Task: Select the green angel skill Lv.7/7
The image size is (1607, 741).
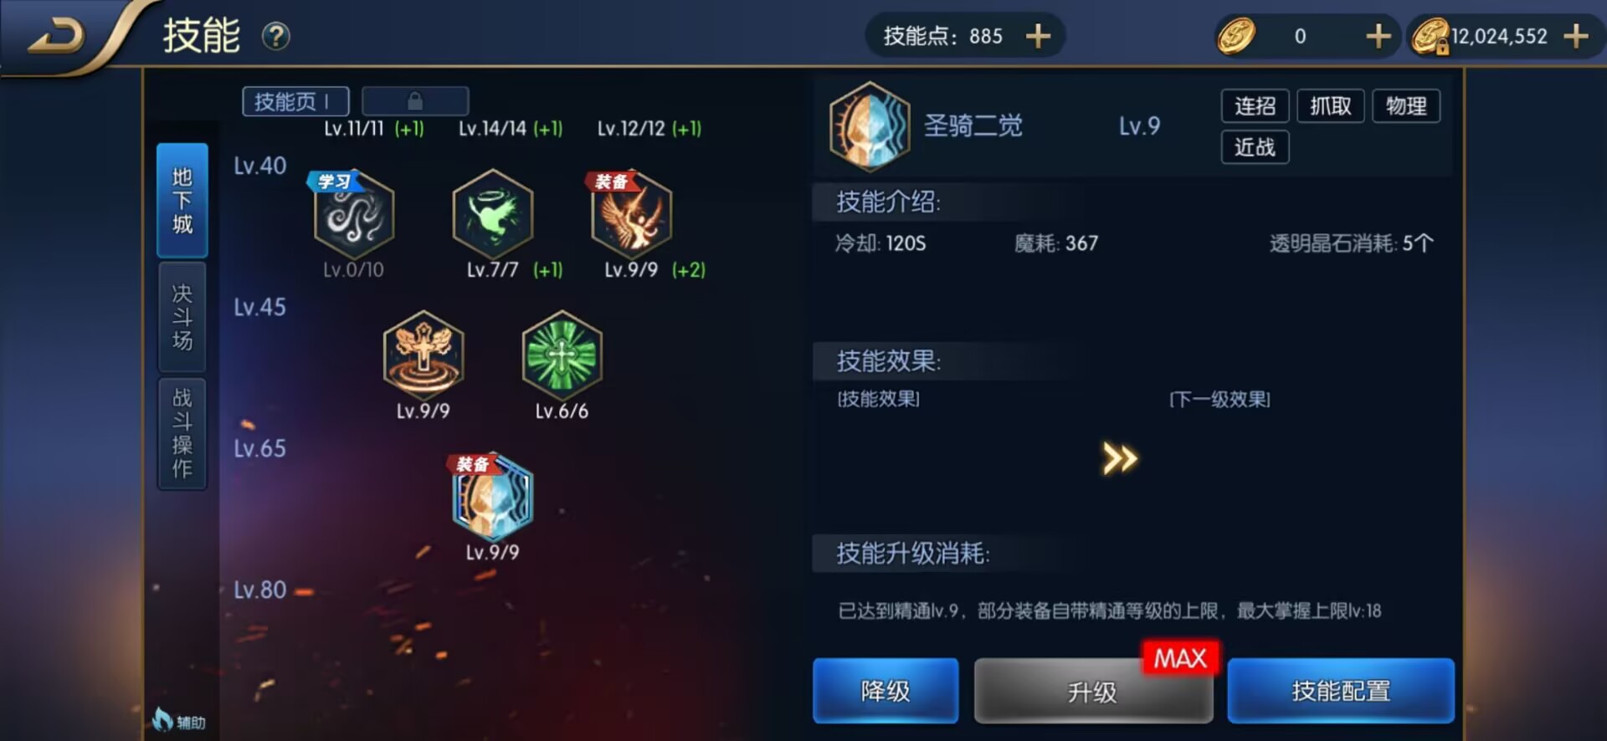Action: 492,214
